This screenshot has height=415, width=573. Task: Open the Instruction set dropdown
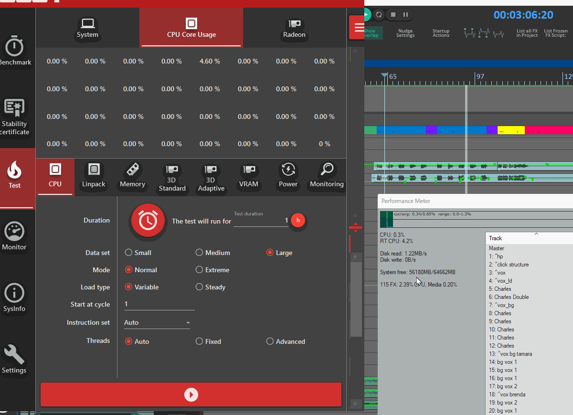pos(157,323)
